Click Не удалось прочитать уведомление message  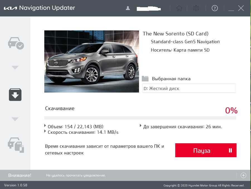[x=76, y=175]
